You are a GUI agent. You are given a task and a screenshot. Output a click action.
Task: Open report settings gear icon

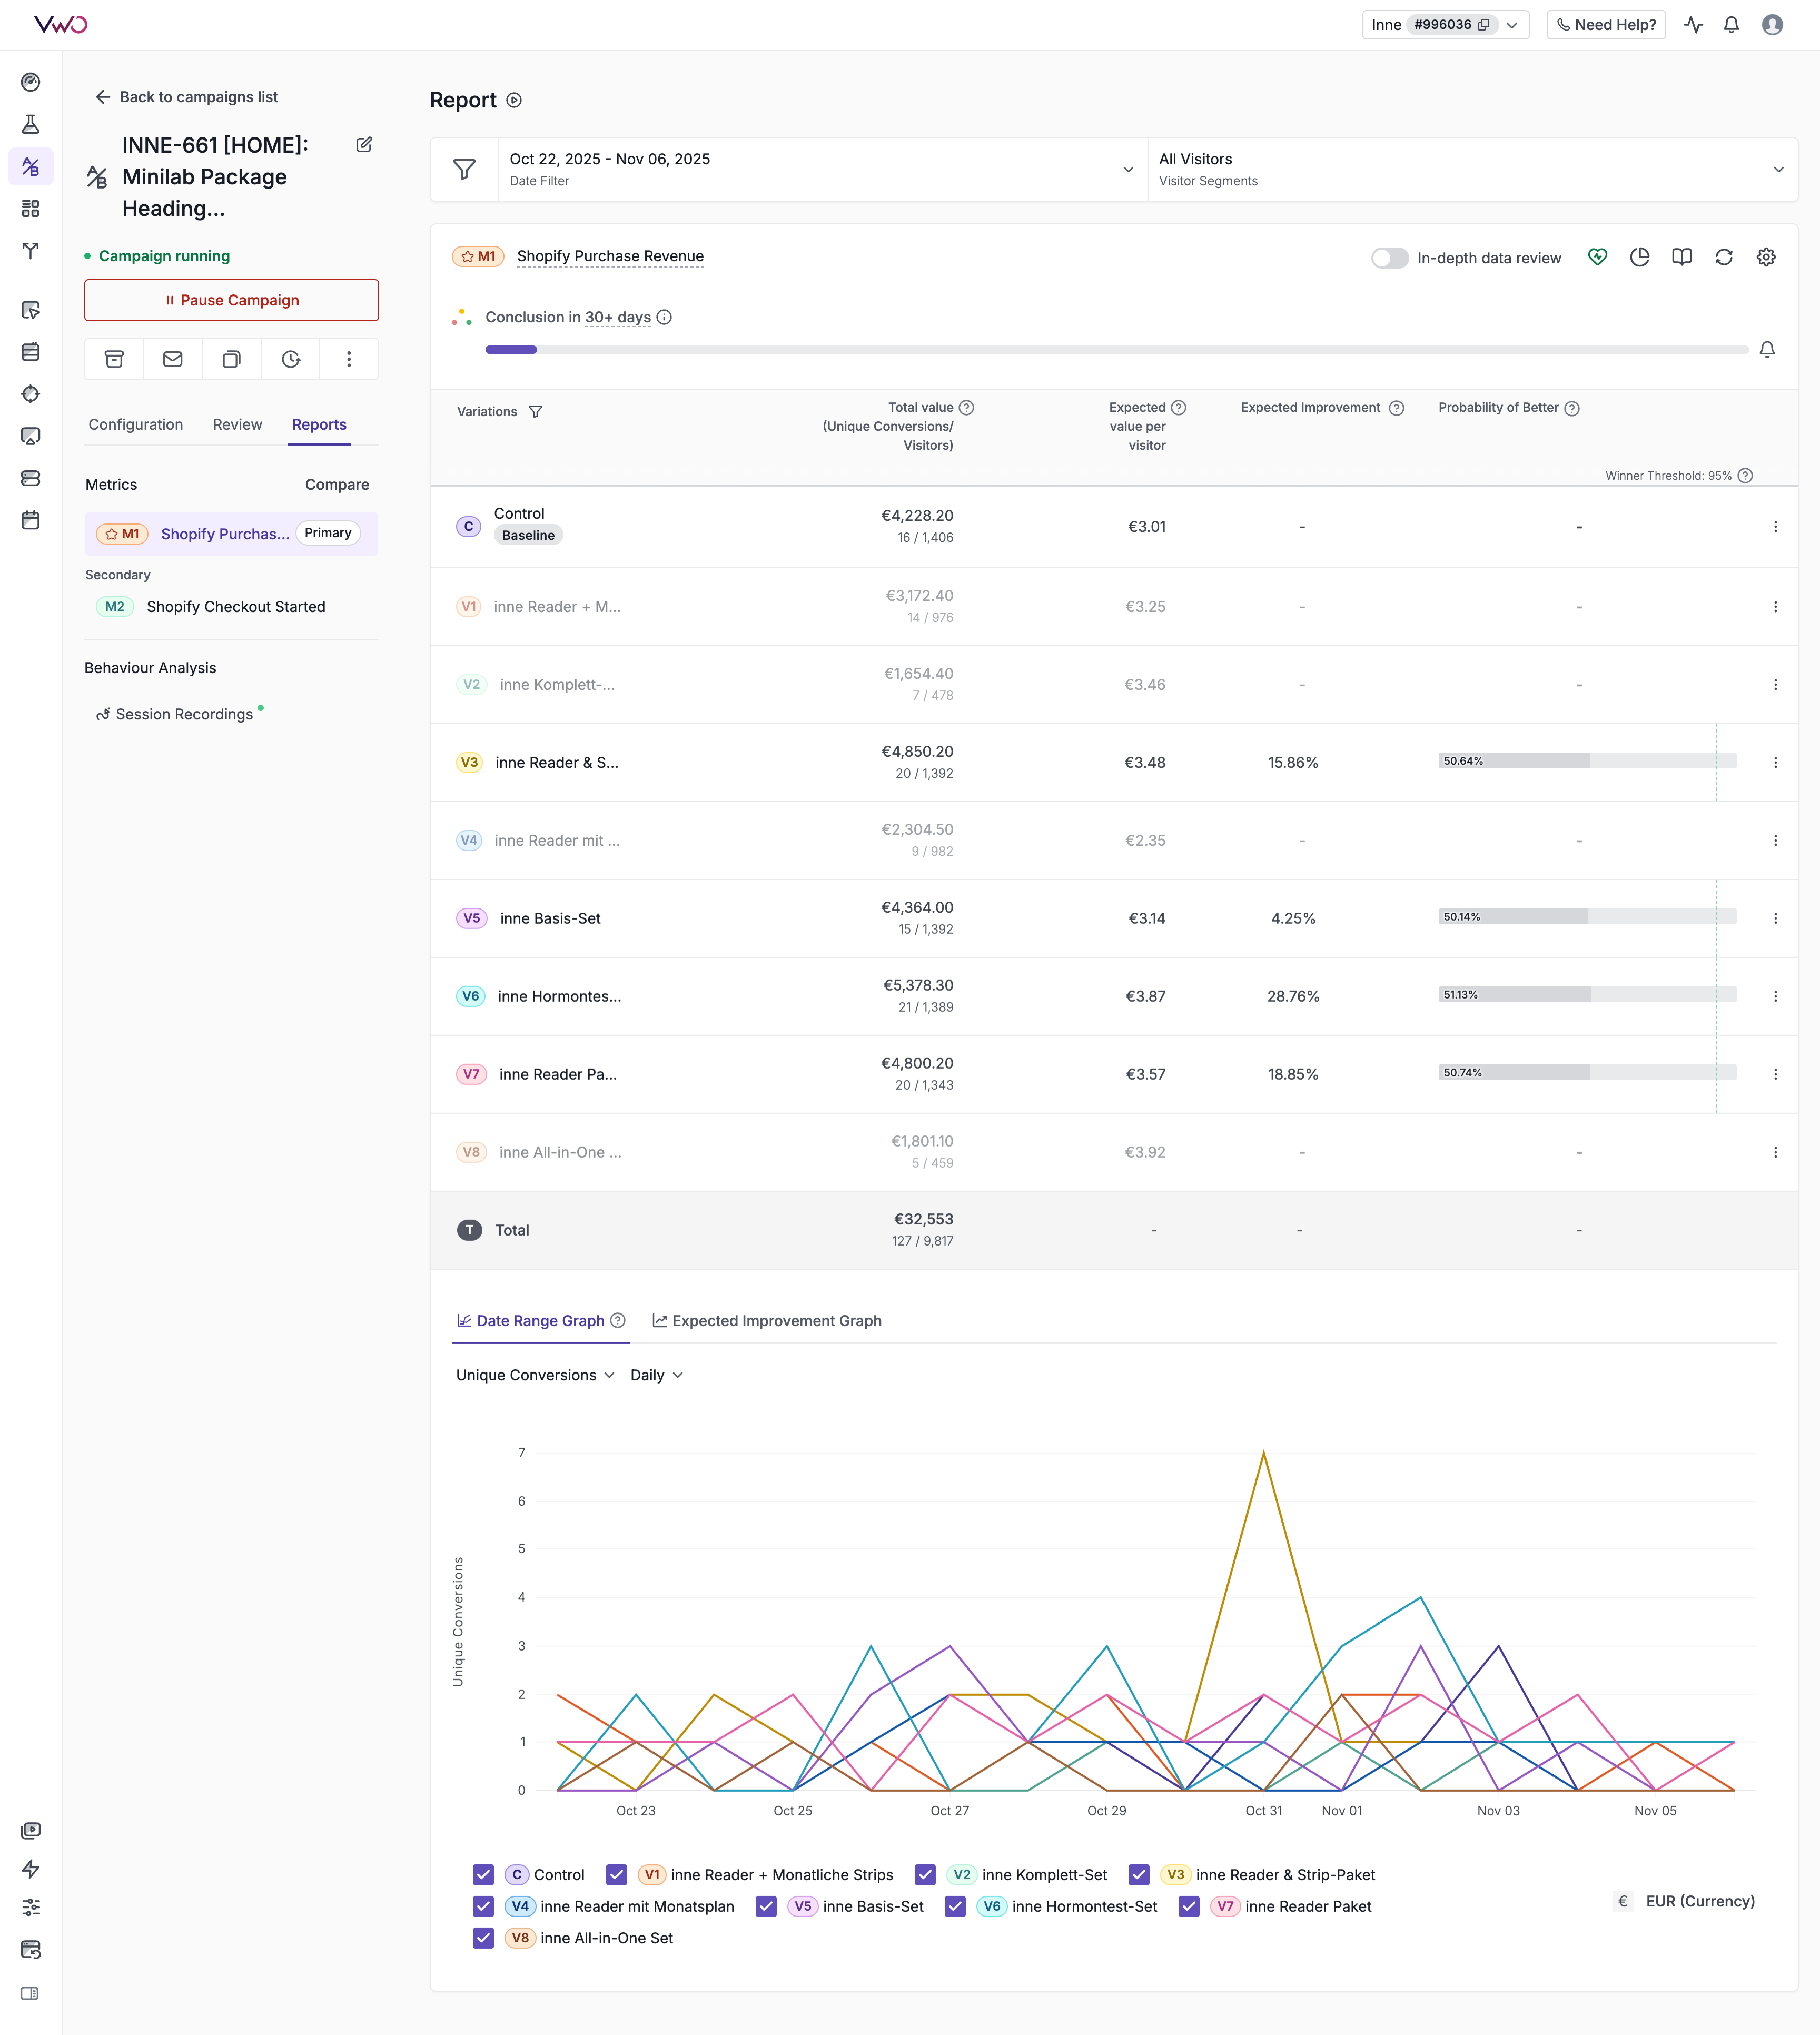point(1766,257)
